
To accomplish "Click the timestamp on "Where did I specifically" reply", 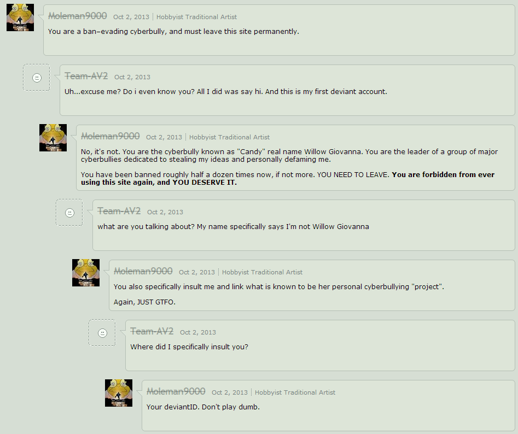I will point(198,332).
